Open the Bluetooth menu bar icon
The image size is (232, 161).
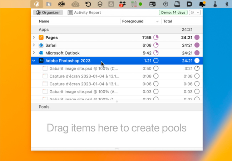[227, 4]
